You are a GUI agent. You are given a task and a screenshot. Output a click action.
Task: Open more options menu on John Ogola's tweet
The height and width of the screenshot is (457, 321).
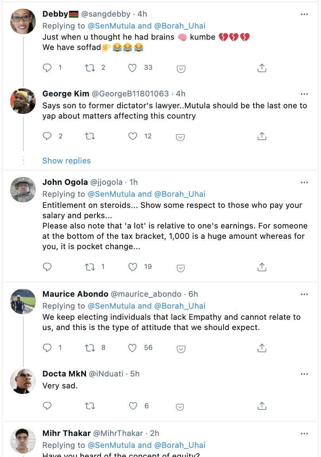pyautogui.click(x=304, y=182)
